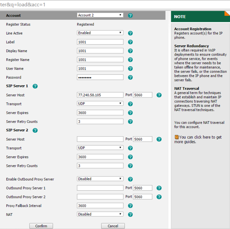
Task: Open SIP Server 1 Transport UDP dropdown
Action: coord(100,104)
